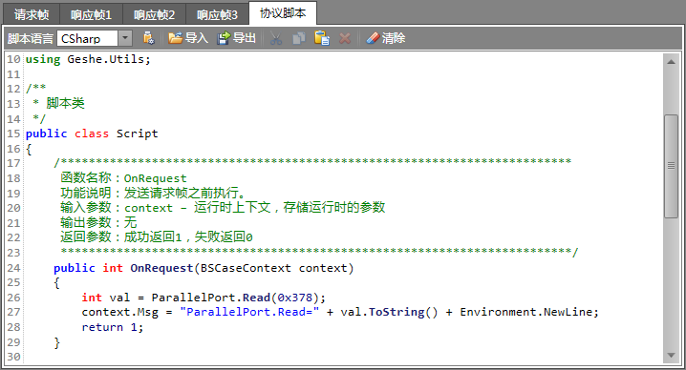Screen dimensions: 686x370
Task: Click the paste clipboard icon
Action: pyautogui.click(x=322, y=38)
